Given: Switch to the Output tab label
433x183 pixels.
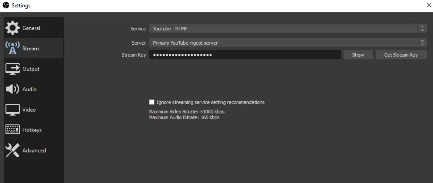Looking at the screenshot, I should 31,69.
